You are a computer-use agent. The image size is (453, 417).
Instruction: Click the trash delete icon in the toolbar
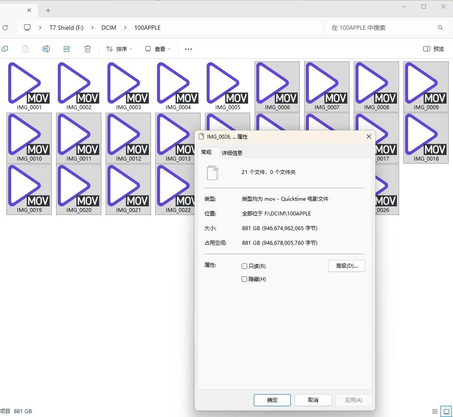pos(88,49)
